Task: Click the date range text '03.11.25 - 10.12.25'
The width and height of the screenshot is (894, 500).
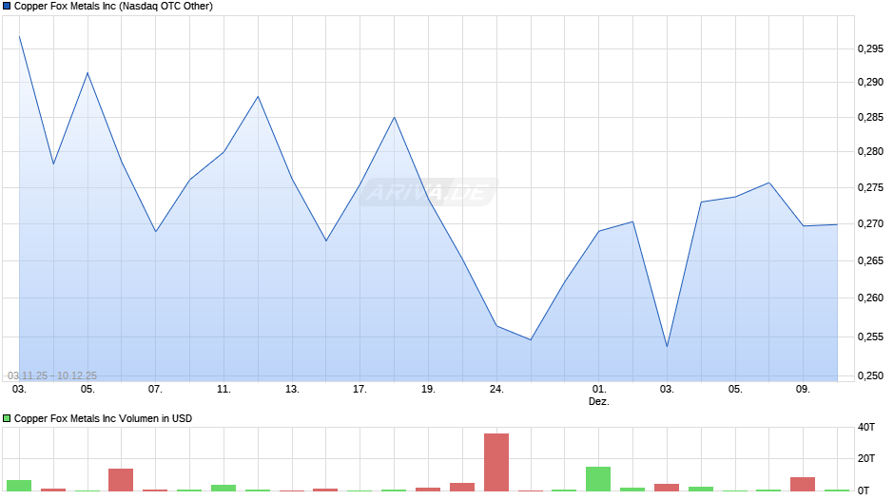Action: [52, 375]
